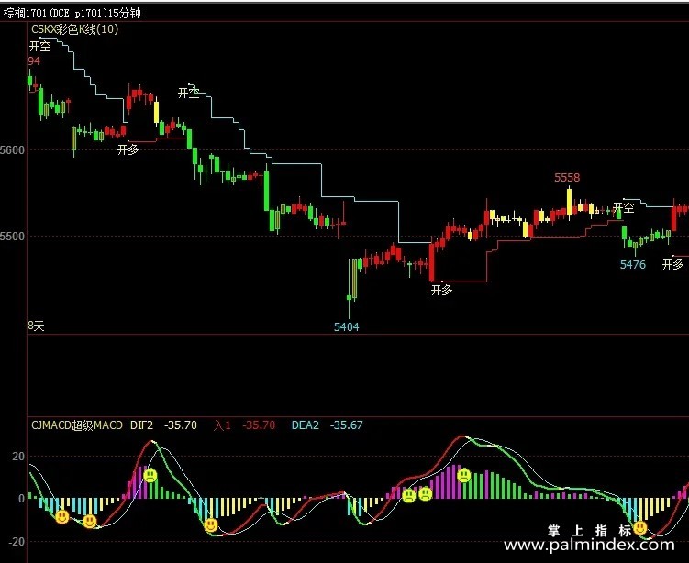The width and height of the screenshot is (689, 563).
Task: Click the tall red candle above the middle 开多
Action: pos(432,261)
